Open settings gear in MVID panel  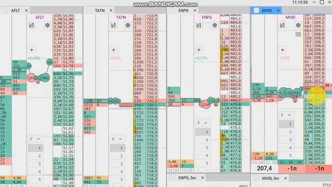pyautogui.click(x=298, y=25)
